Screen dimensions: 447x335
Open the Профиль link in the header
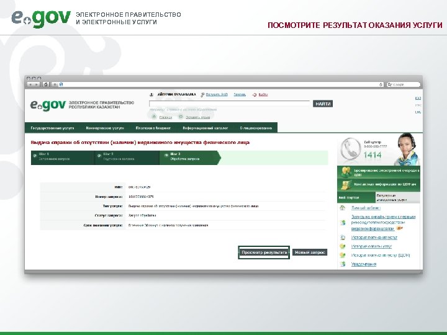pos(240,94)
